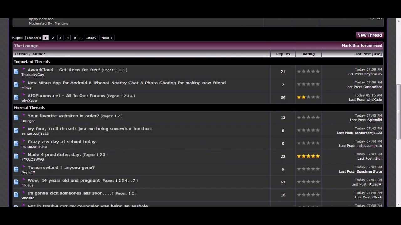This screenshot has height=225, width=401.
Task: Go to page 4 of forum
Action: [x=67, y=38]
